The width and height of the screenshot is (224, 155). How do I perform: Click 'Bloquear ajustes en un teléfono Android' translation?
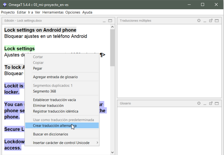46,36
